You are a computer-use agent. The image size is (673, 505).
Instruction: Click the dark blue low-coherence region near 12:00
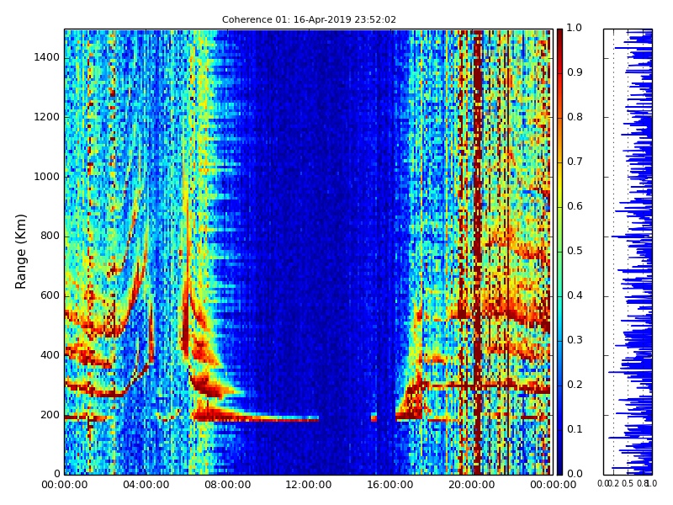click(309, 237)
